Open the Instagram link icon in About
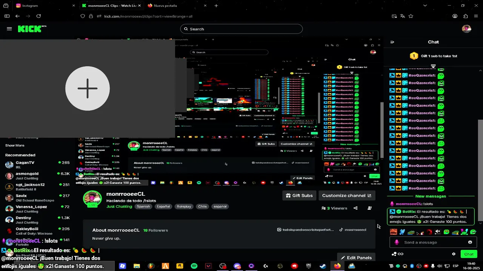This screenshot has width=483, height=271. click(x=279, y=230)
